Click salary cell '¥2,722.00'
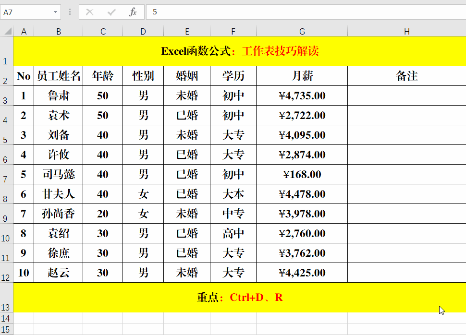 [302, 115]
